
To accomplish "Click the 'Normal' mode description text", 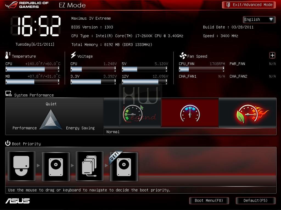I will pyautogui.click(x=113, y=132).
